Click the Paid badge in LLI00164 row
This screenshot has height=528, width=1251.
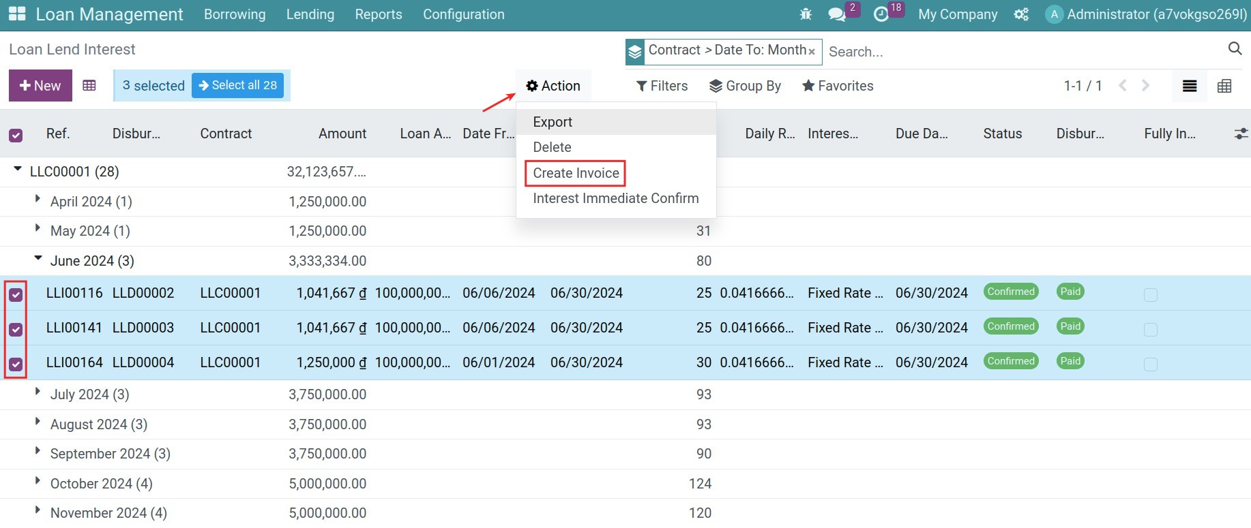pos(1070,361)
